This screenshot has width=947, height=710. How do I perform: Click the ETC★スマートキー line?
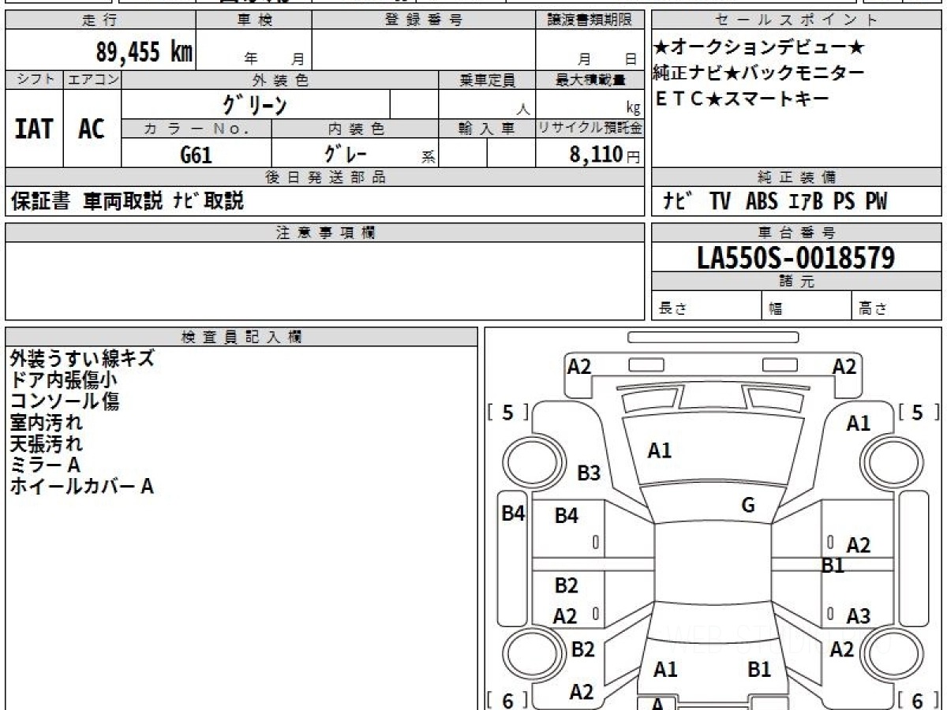point(742,99)
